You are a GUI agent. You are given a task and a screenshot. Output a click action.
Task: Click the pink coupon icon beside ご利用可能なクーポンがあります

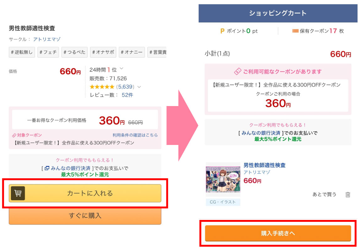(238, 72)
